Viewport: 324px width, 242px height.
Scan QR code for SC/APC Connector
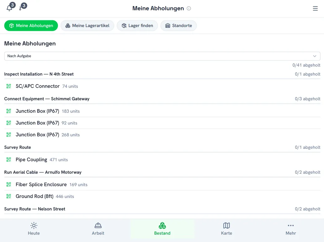(x=9, y=86)
